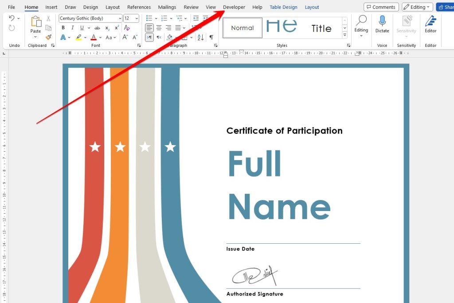Click the Share button
This screenshot has height=303, width=454.
pos(445,7)
